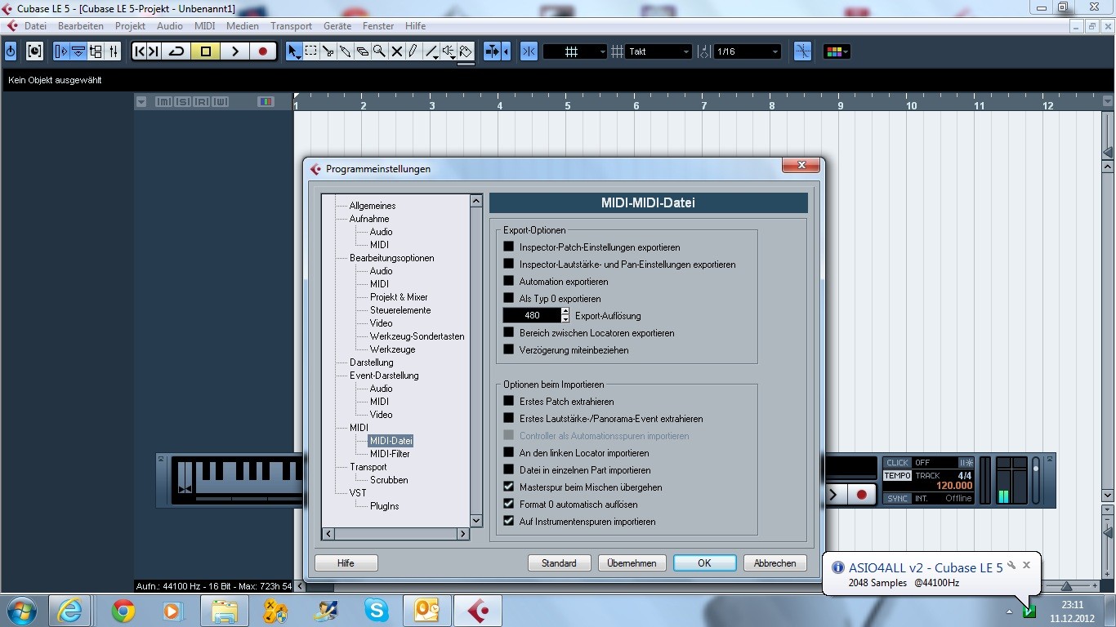This screenshot has height=627, width=1116.
Task: Click the horizontal zoom slider at bottom right
Action: [x=1067, y=586]
